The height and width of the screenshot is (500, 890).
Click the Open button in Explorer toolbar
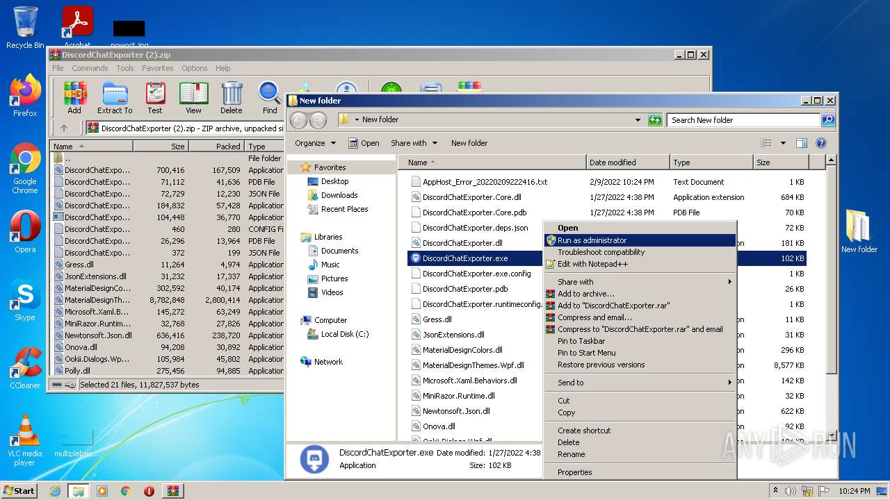click(x=364, y=143)
